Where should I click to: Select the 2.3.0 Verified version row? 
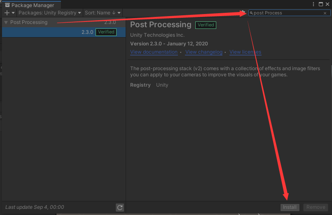coord(64,32)
